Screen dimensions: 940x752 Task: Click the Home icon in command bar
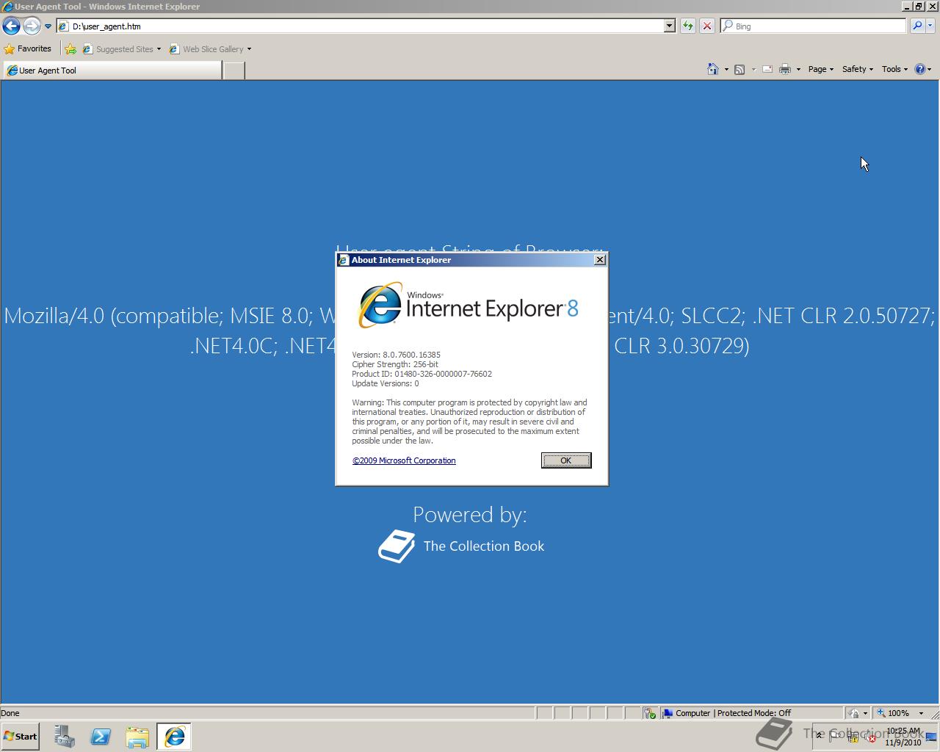tap(712, 69)
